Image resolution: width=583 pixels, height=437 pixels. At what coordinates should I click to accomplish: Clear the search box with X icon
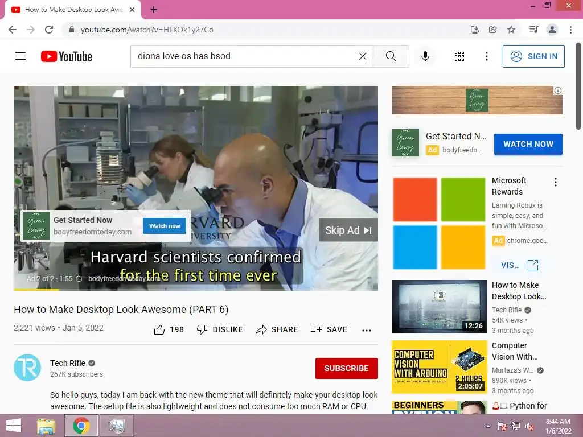(x=363, y=56)
